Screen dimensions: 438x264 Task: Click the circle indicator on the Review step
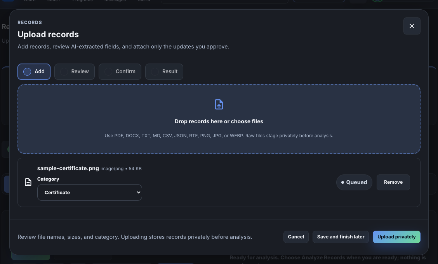click(64, 72)
